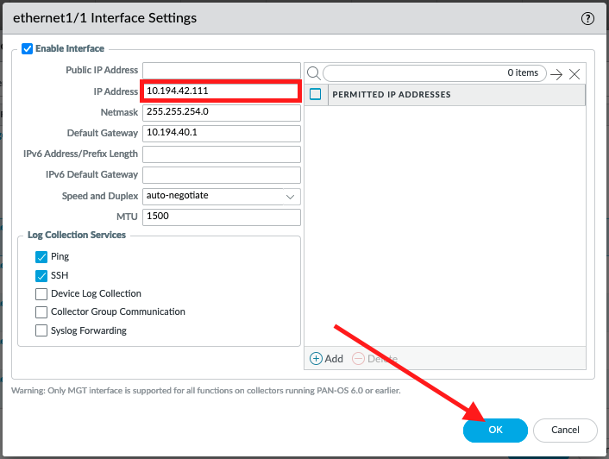Open the help icon in the dialog header
The height and width of the screenshot is (459, 609).
coord(588,17)
